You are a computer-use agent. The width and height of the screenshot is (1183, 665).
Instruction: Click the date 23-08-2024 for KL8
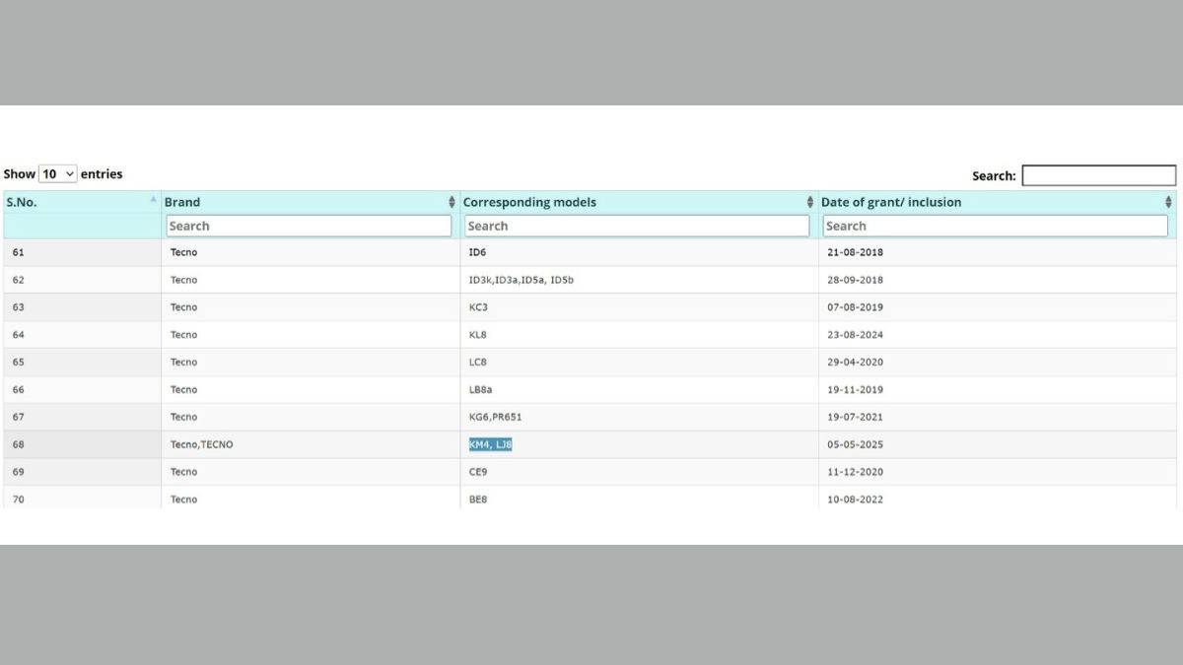click(855, 335)
